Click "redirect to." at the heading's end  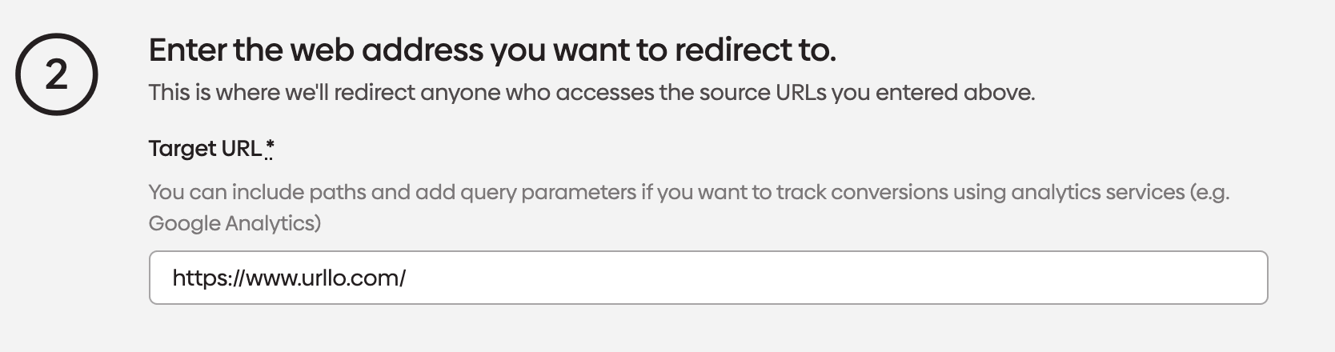click(x=755, y=50)
